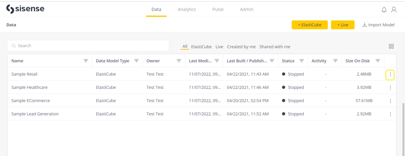
Task: Open Sample Retail three-dot menu
Action: pyautogui.click(x=390, y=75)
